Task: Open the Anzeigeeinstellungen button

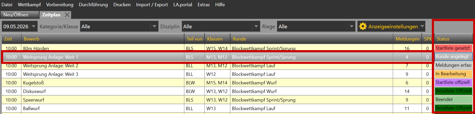Action: coord(391,26)
